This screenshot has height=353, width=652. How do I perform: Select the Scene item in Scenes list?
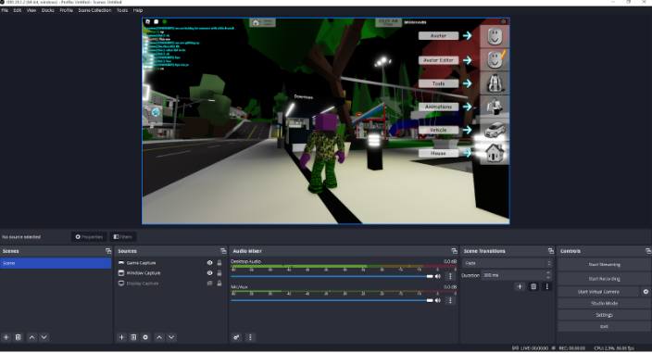56,263
